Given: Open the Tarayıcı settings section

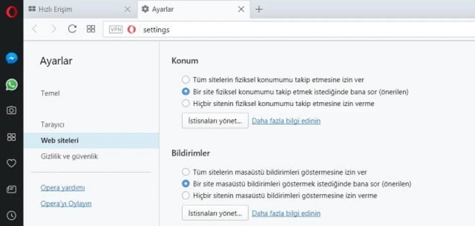Looking at the screenshot, I should click(x=52, y=124).
